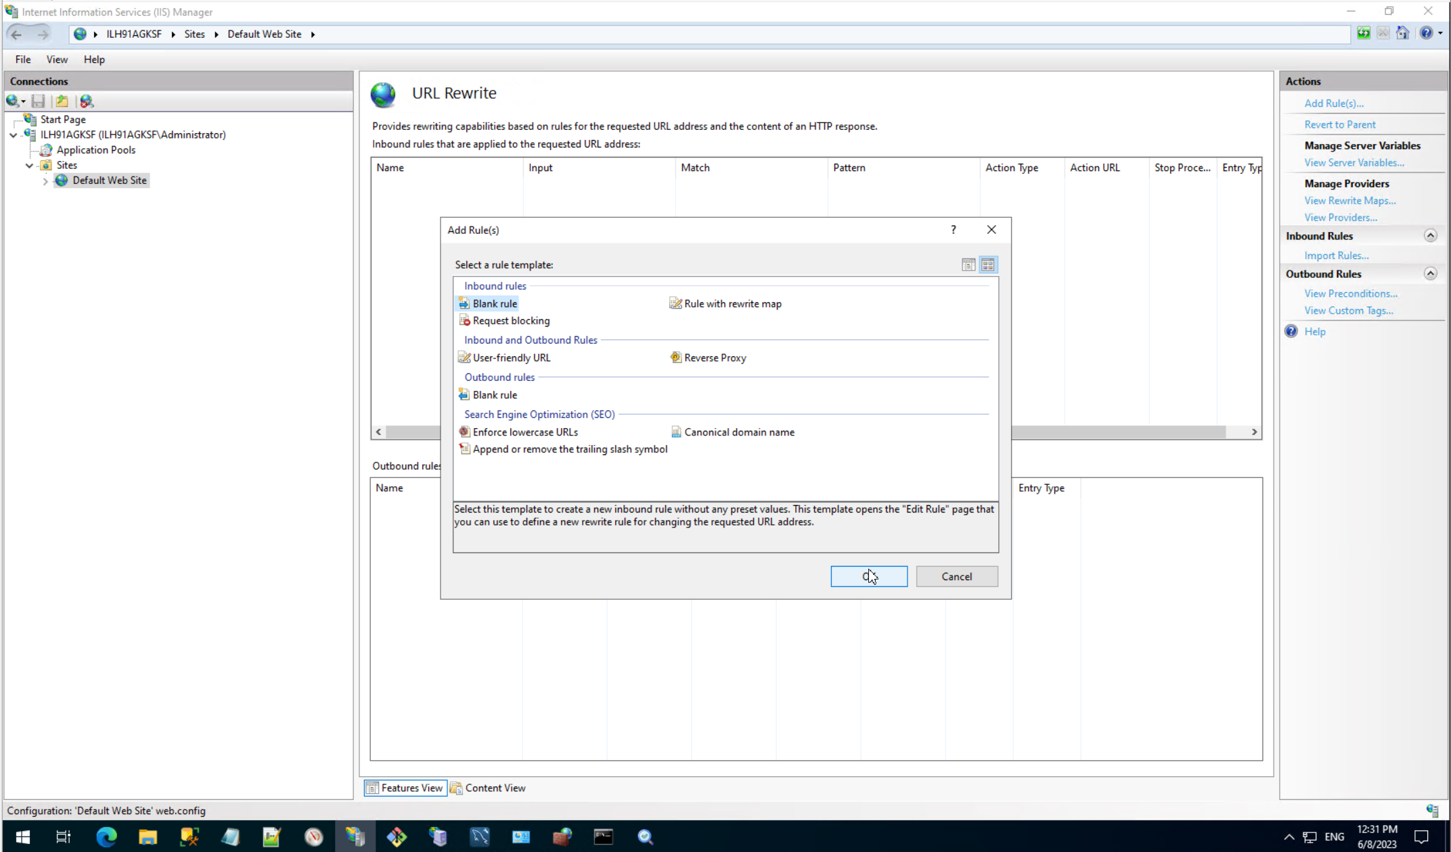The width and height of the screenshot is (1451, 852).
Task: Select Enforce lowercase URLs template
Action: (524, 432)
